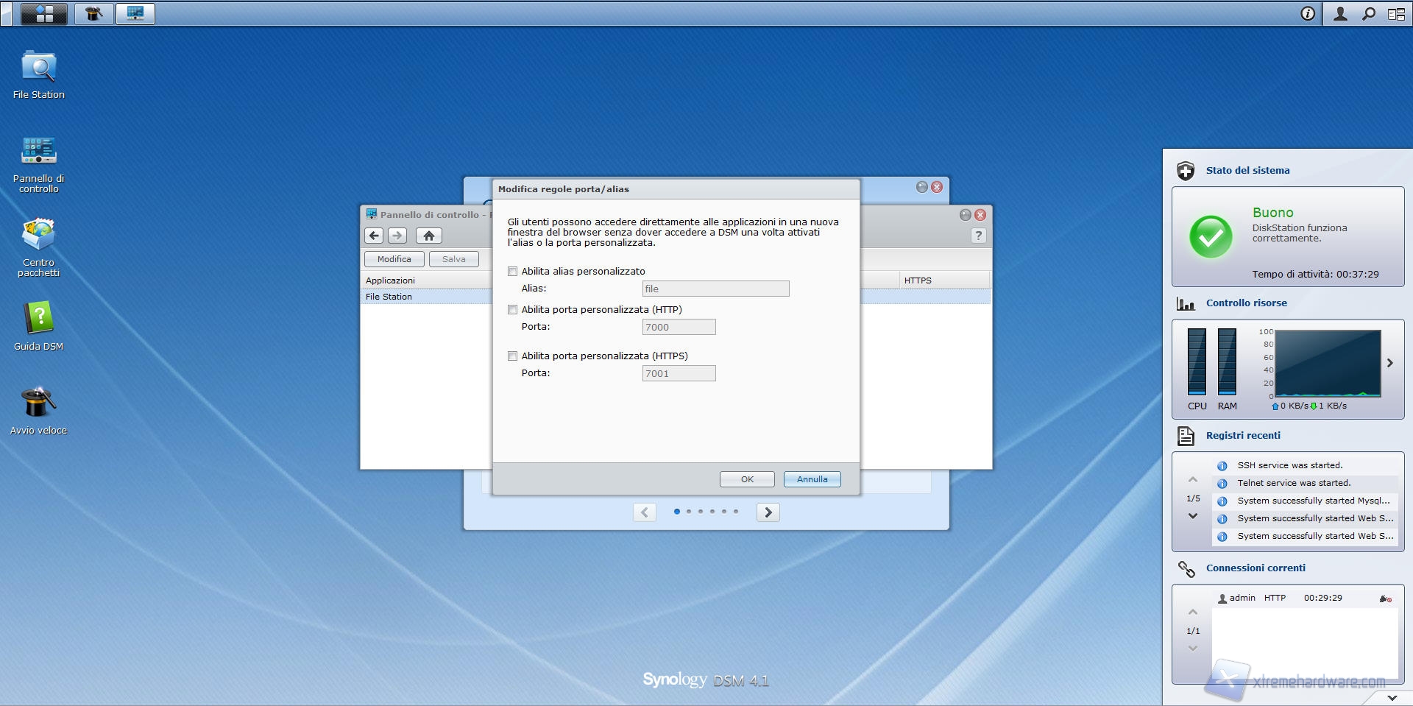
Task: Open Avvio veloce wizard icon
Action: coord(38,403)
